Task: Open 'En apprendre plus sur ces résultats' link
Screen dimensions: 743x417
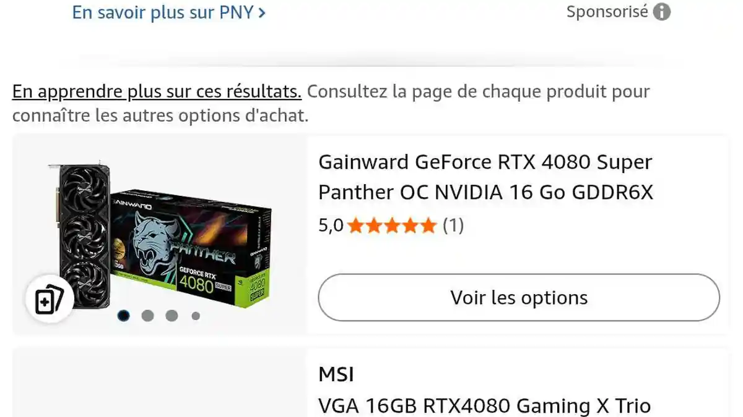Action: (157, 92)
